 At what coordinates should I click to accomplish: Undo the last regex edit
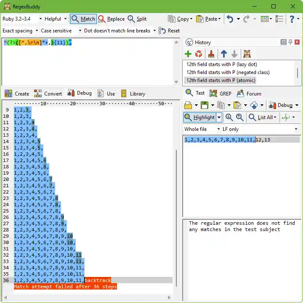[230, 19]
